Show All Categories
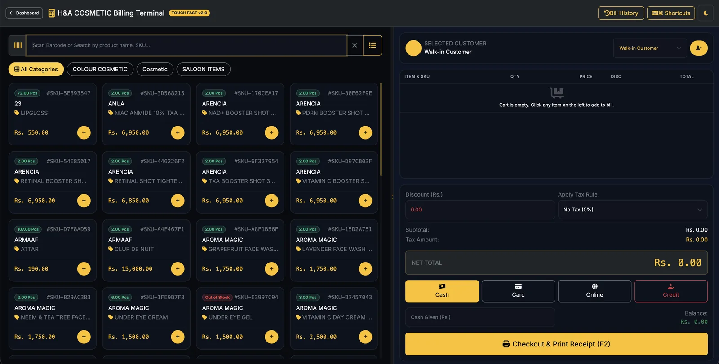This screenshot has width=719, height=364. pos(36,69)
